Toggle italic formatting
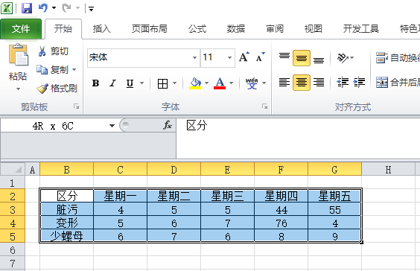The height and width of the screenshot is (271, 420). pos(112,83)
